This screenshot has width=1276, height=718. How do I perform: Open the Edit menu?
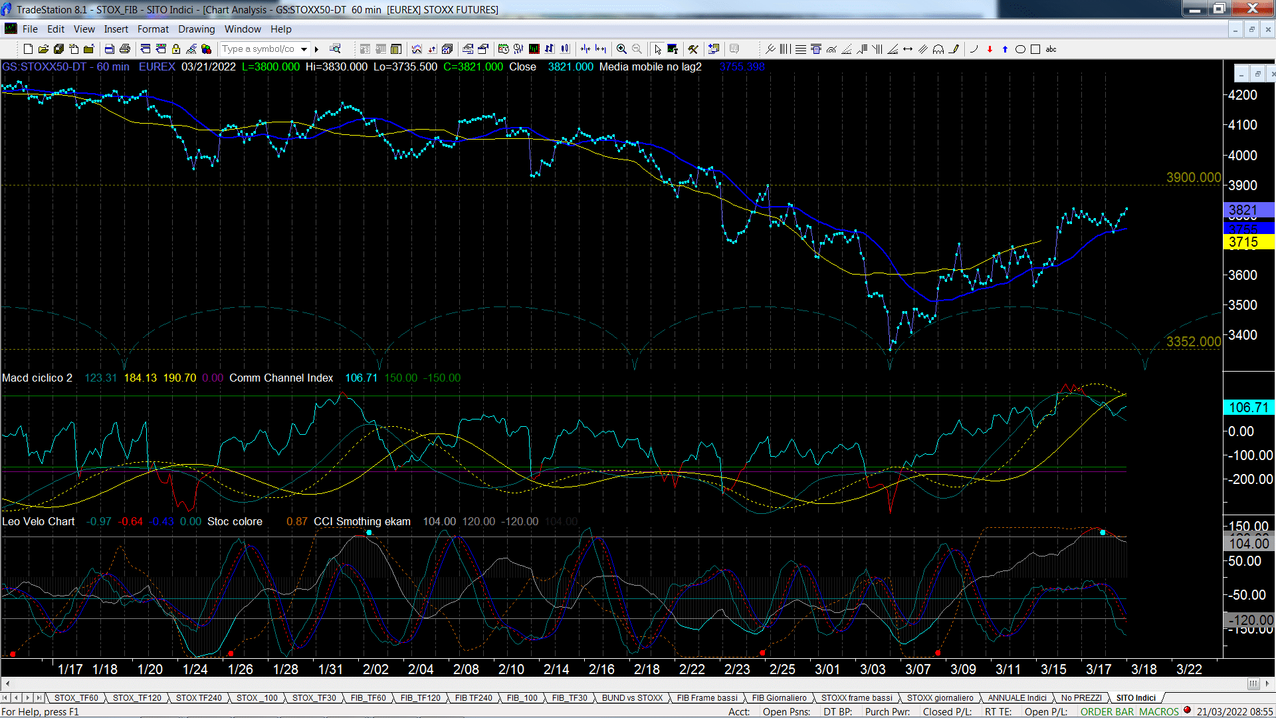coord(56,29)
